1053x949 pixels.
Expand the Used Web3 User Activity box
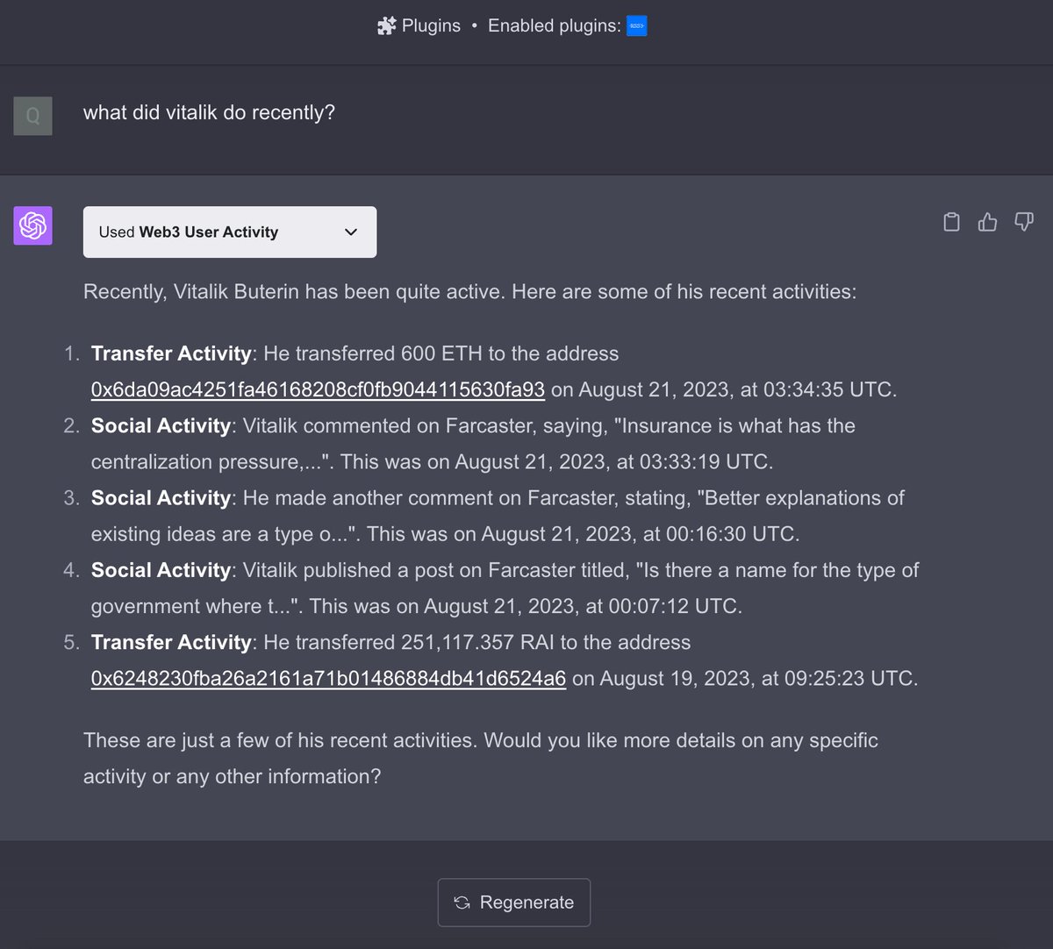pyautogui.click(x=230, y=232)
